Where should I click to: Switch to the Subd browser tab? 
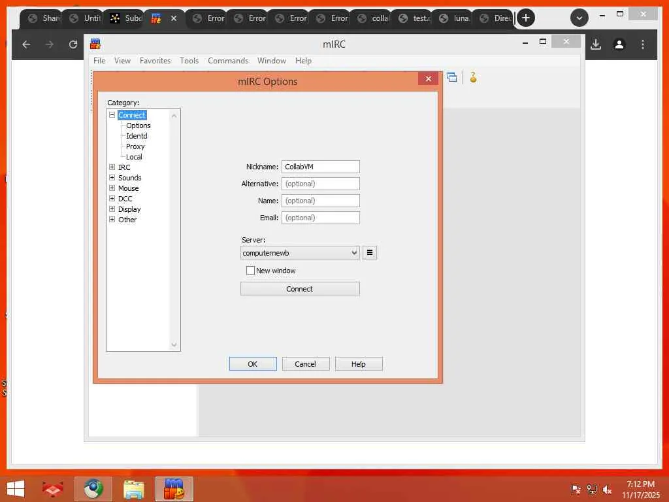click(x=125, y=18)
